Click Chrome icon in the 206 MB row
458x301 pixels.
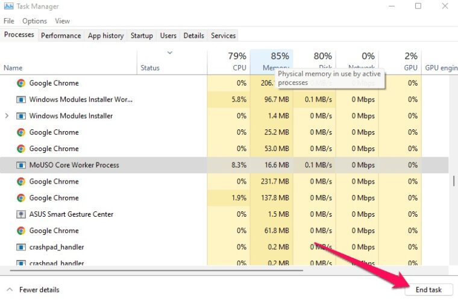point(20,83)
